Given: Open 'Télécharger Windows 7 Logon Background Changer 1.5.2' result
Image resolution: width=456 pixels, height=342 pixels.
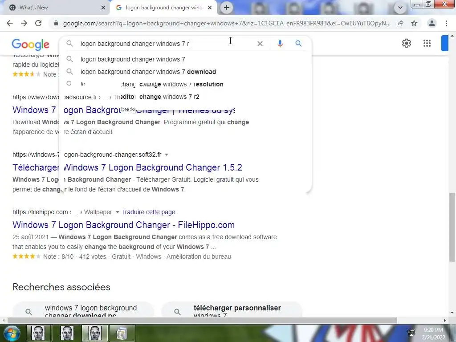Looking at the screenshot, I should point(127,167).
